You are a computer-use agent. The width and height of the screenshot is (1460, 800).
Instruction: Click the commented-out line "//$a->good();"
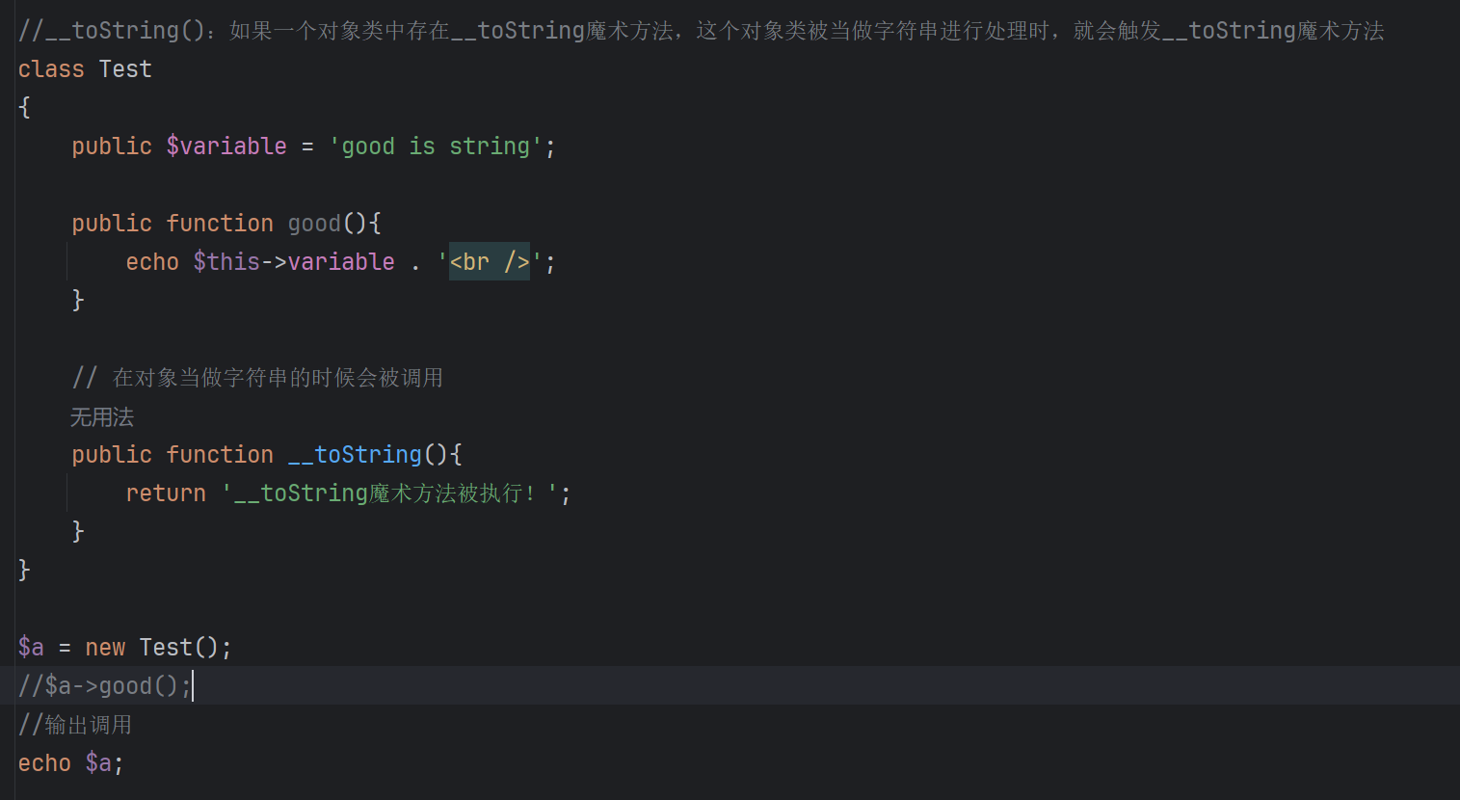[x=105, y=686]
